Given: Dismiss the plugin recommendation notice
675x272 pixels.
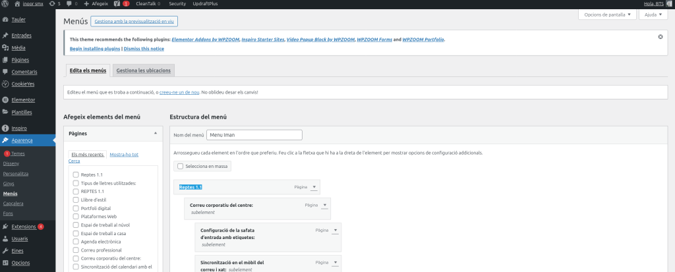Looking at the screenshot, I should coord(660,37).
